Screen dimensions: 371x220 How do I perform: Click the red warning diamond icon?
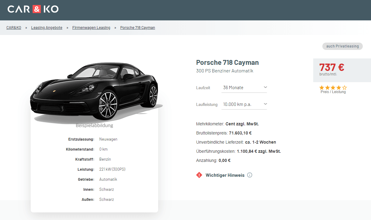coord(199,175)
